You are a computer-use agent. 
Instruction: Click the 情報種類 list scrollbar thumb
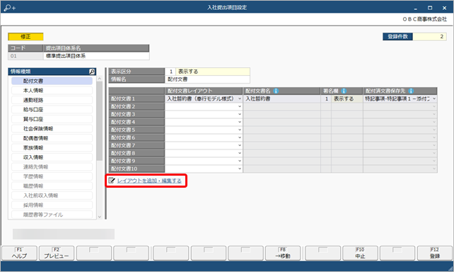[100, 121]
